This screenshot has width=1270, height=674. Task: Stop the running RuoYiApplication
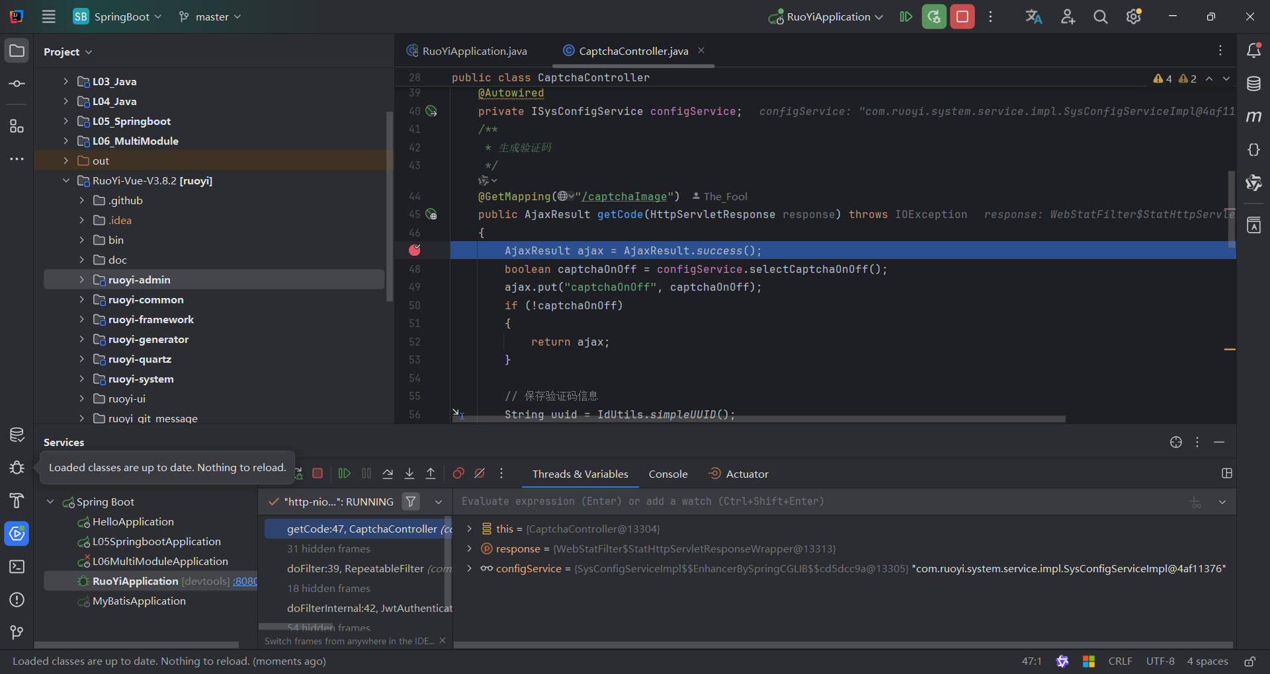962,17
